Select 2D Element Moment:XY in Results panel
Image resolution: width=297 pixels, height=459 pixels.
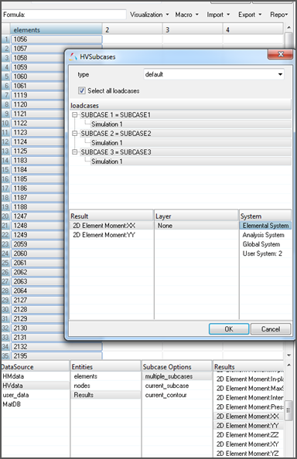click(249, 444)
